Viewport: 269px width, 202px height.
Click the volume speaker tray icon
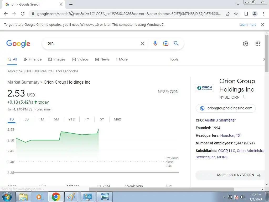pyautogui.click(x=242, y=197)
